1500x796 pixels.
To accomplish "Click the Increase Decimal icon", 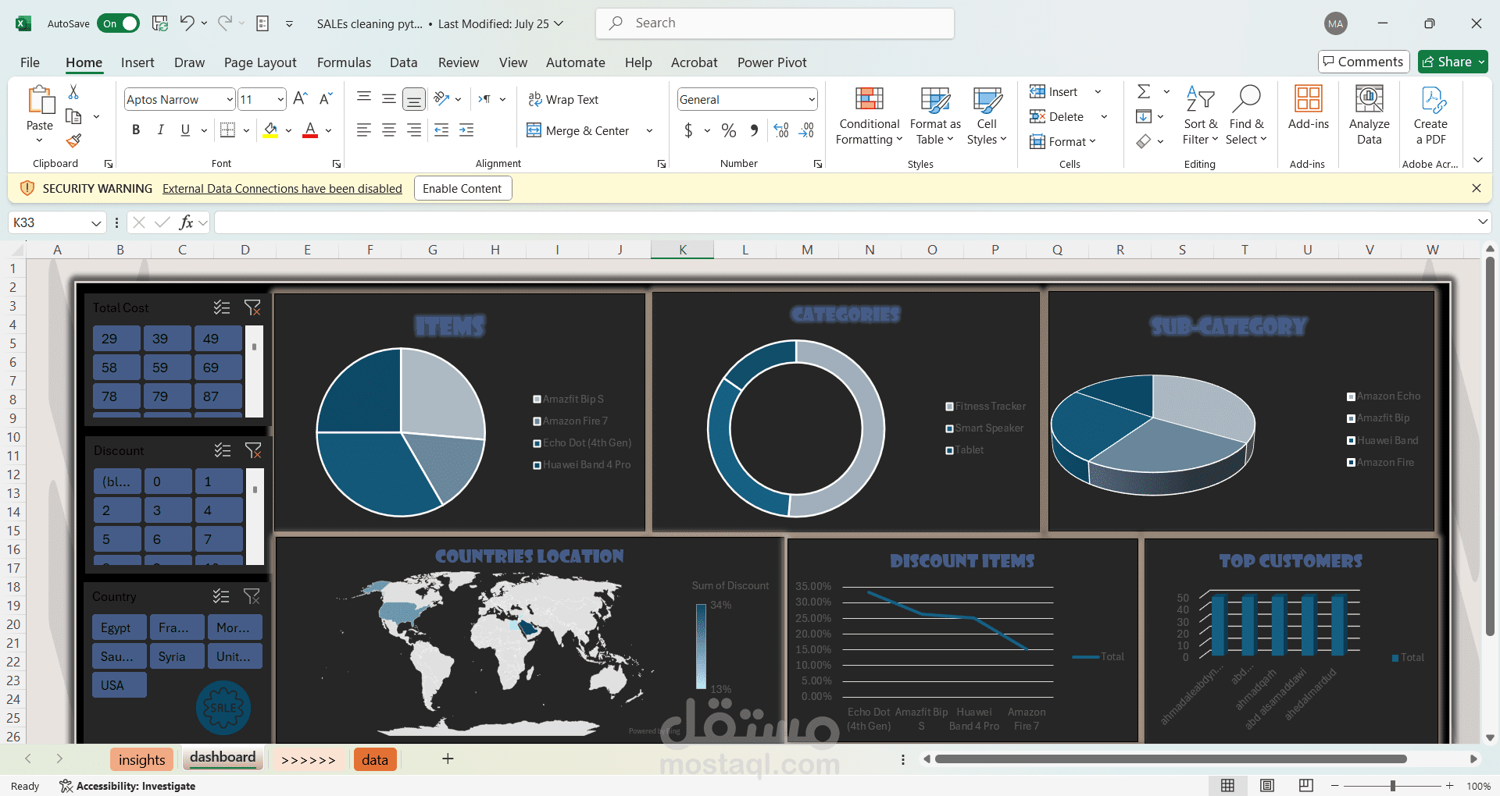I will [781, 130].
